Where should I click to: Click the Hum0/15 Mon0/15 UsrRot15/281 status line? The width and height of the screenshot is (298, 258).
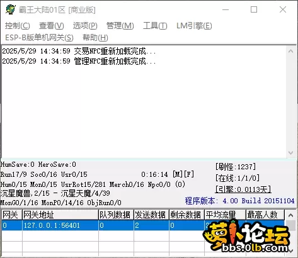point(93,184)
